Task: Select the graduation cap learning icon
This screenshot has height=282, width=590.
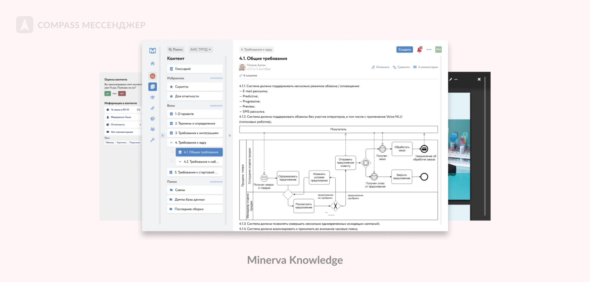Action: 153,97
